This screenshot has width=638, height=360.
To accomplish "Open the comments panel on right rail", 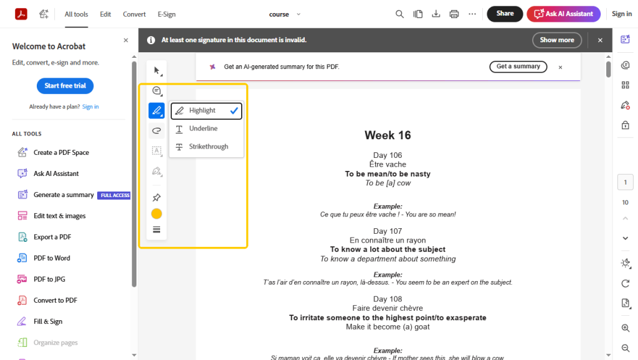I will coord(626,65).
